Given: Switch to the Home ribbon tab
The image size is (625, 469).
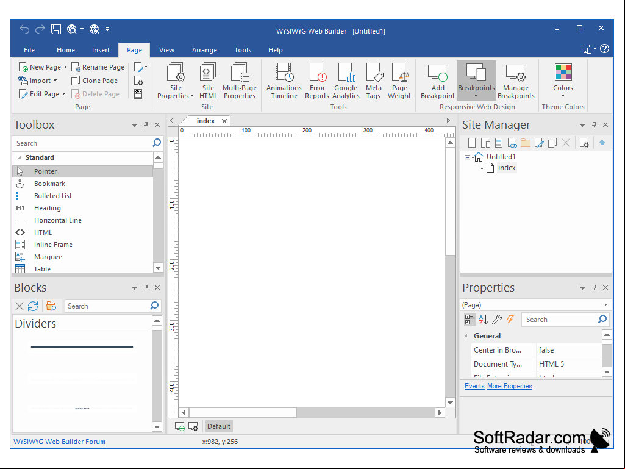Looking at the screenshot, I should (x=66, y=50).
